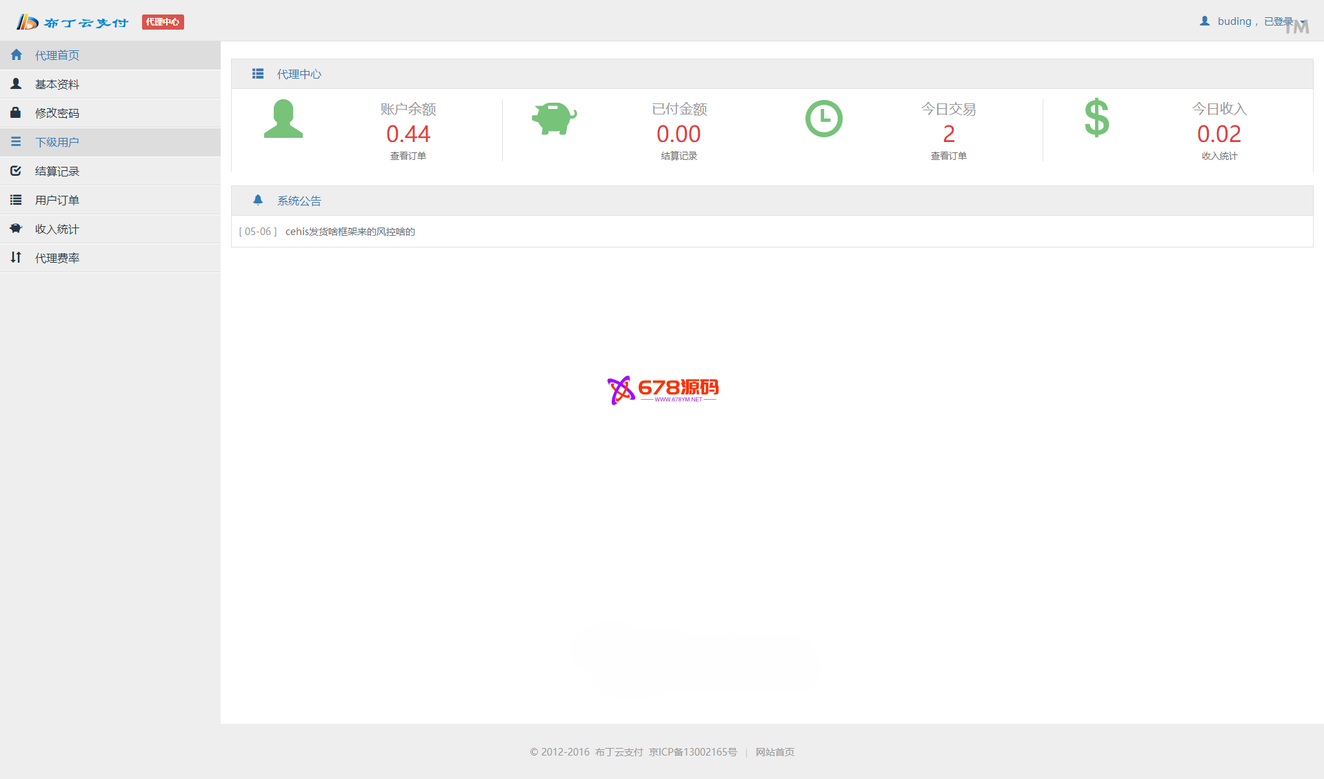Click 结算记录 link under 已付金额

[x=679, y=156]
